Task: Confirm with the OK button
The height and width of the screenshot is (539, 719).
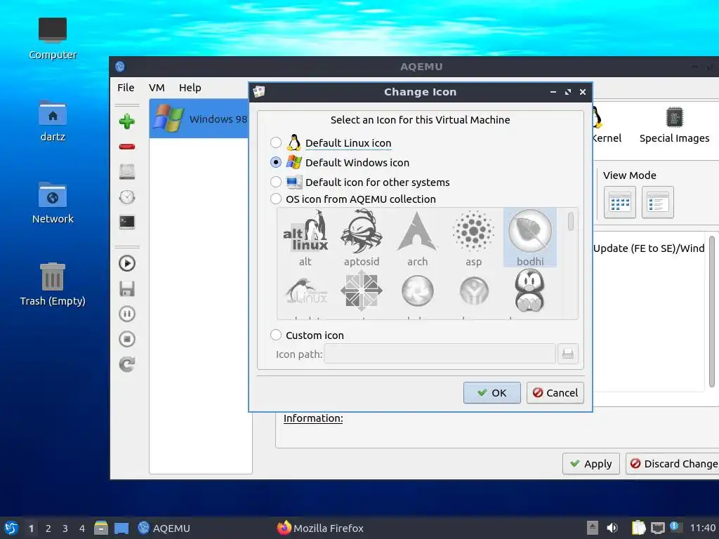Action: click(x=492, y=393)
